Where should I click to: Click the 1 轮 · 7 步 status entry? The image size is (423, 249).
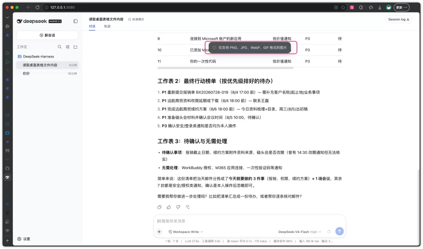pos(172,242)
